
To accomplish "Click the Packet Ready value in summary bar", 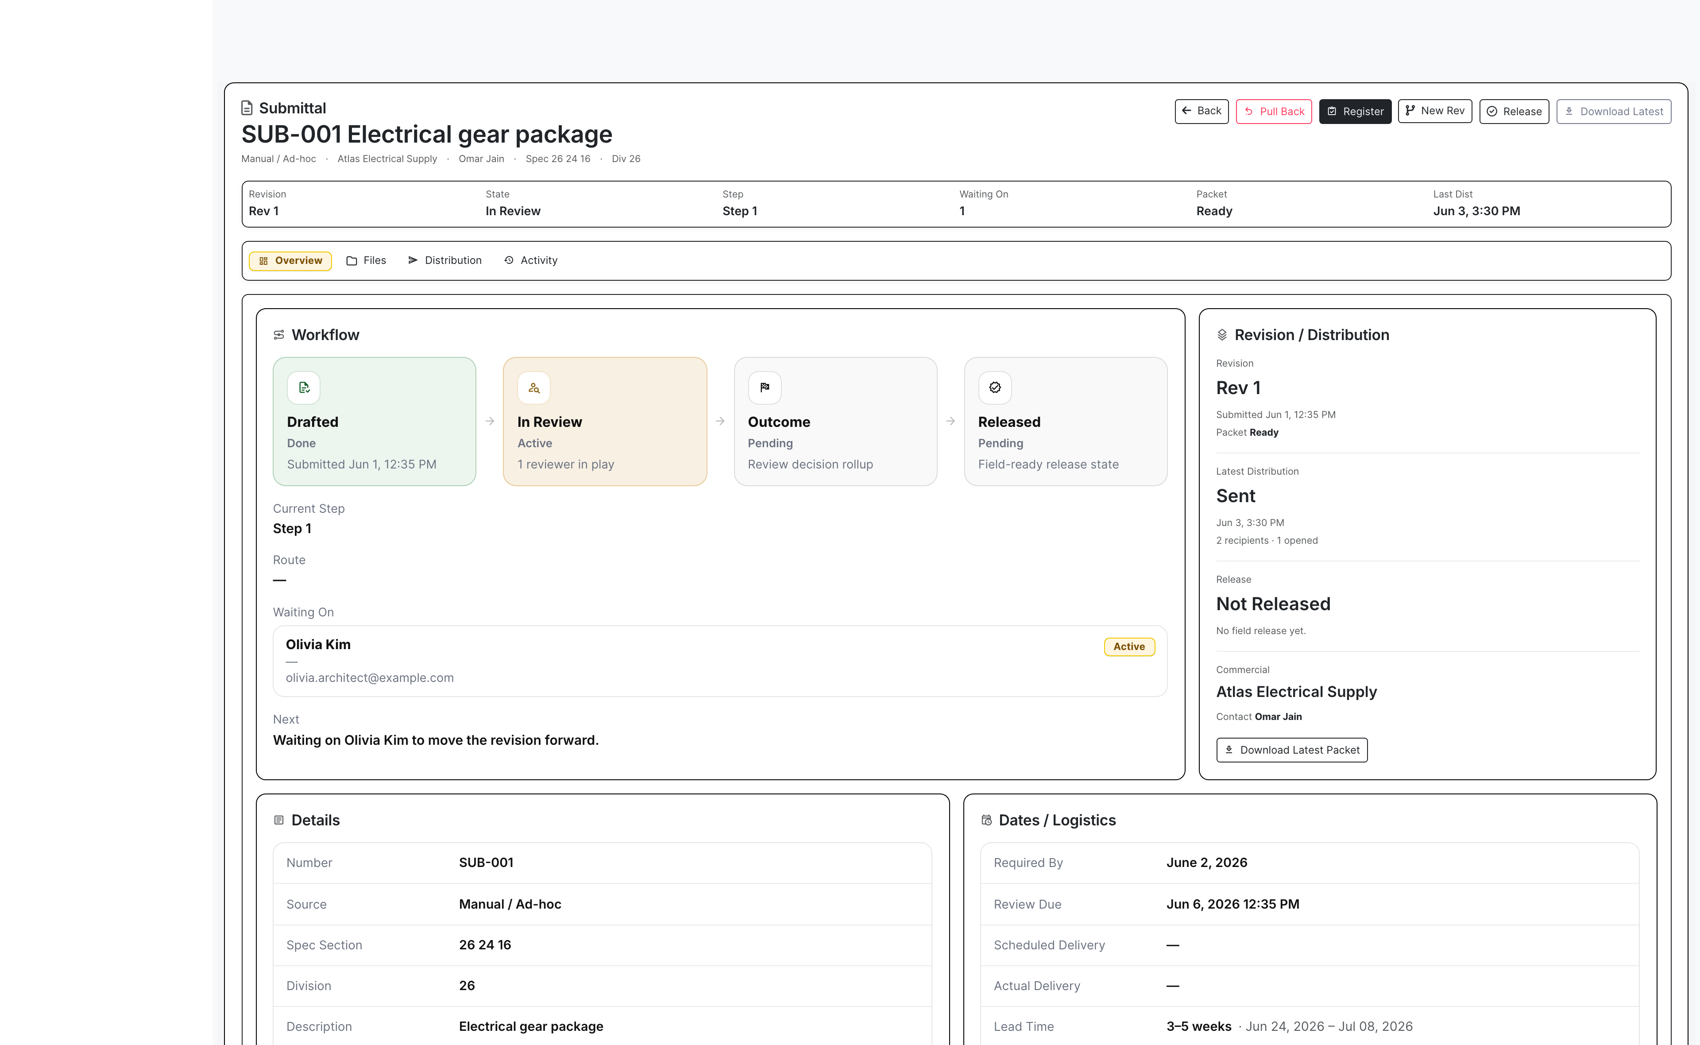I will click(1214, 211).
